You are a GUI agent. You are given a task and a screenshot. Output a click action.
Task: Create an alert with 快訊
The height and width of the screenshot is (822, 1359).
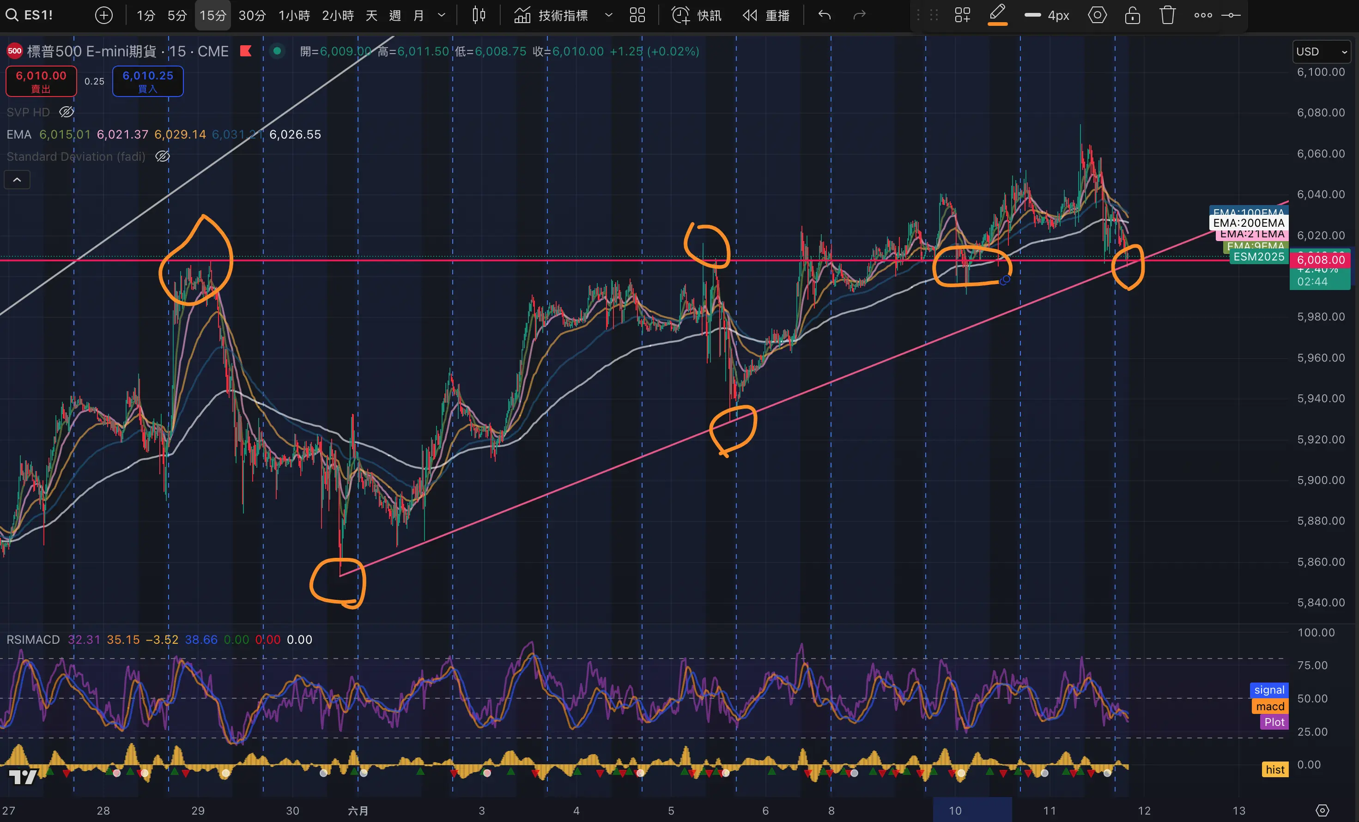tap(696, 15)
